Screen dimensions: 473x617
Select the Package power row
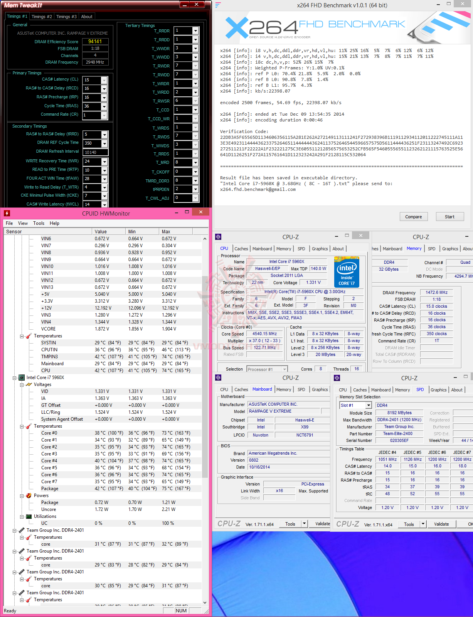click(x=103, y=502)
